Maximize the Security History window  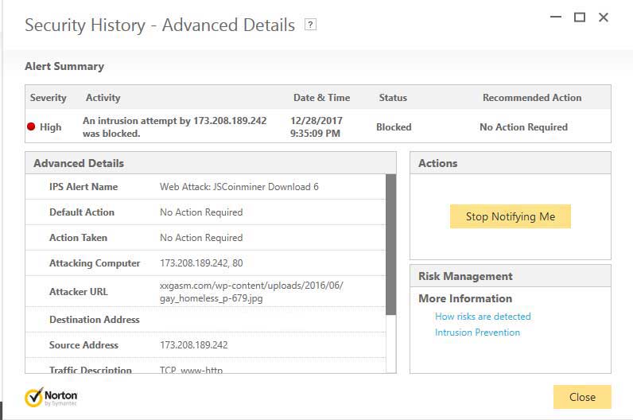580,17
